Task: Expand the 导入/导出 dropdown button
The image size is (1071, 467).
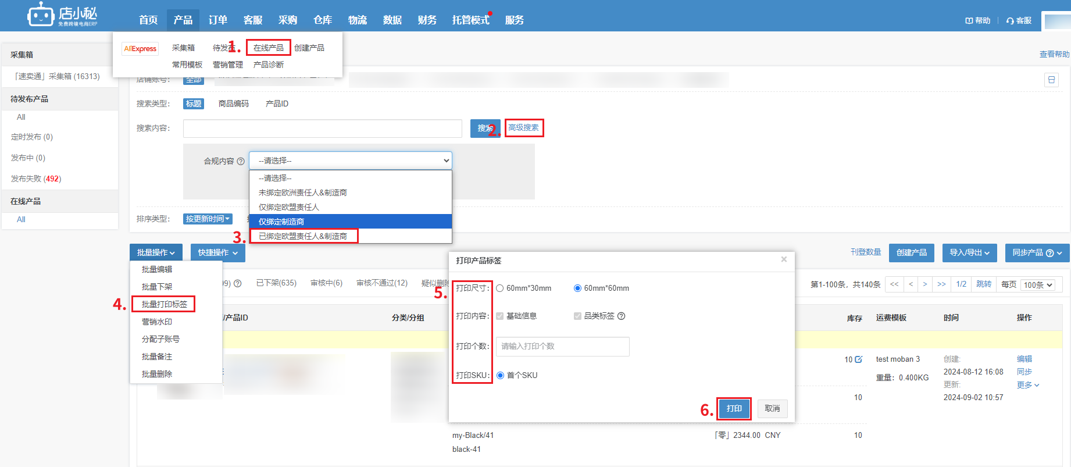Action: point(970,252)
